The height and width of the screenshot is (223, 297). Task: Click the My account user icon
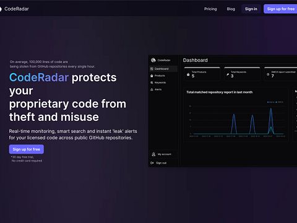click(153, 154)
